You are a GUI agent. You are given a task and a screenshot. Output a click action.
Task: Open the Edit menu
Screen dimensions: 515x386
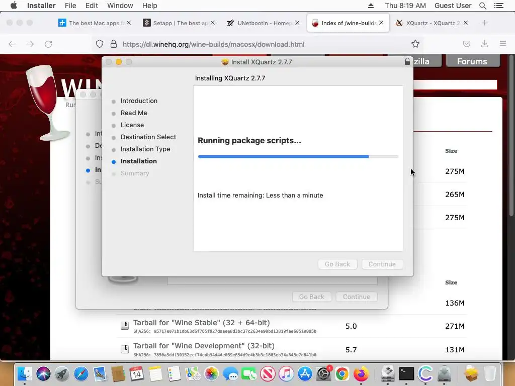pyautogui.click(x=92, y=6)
